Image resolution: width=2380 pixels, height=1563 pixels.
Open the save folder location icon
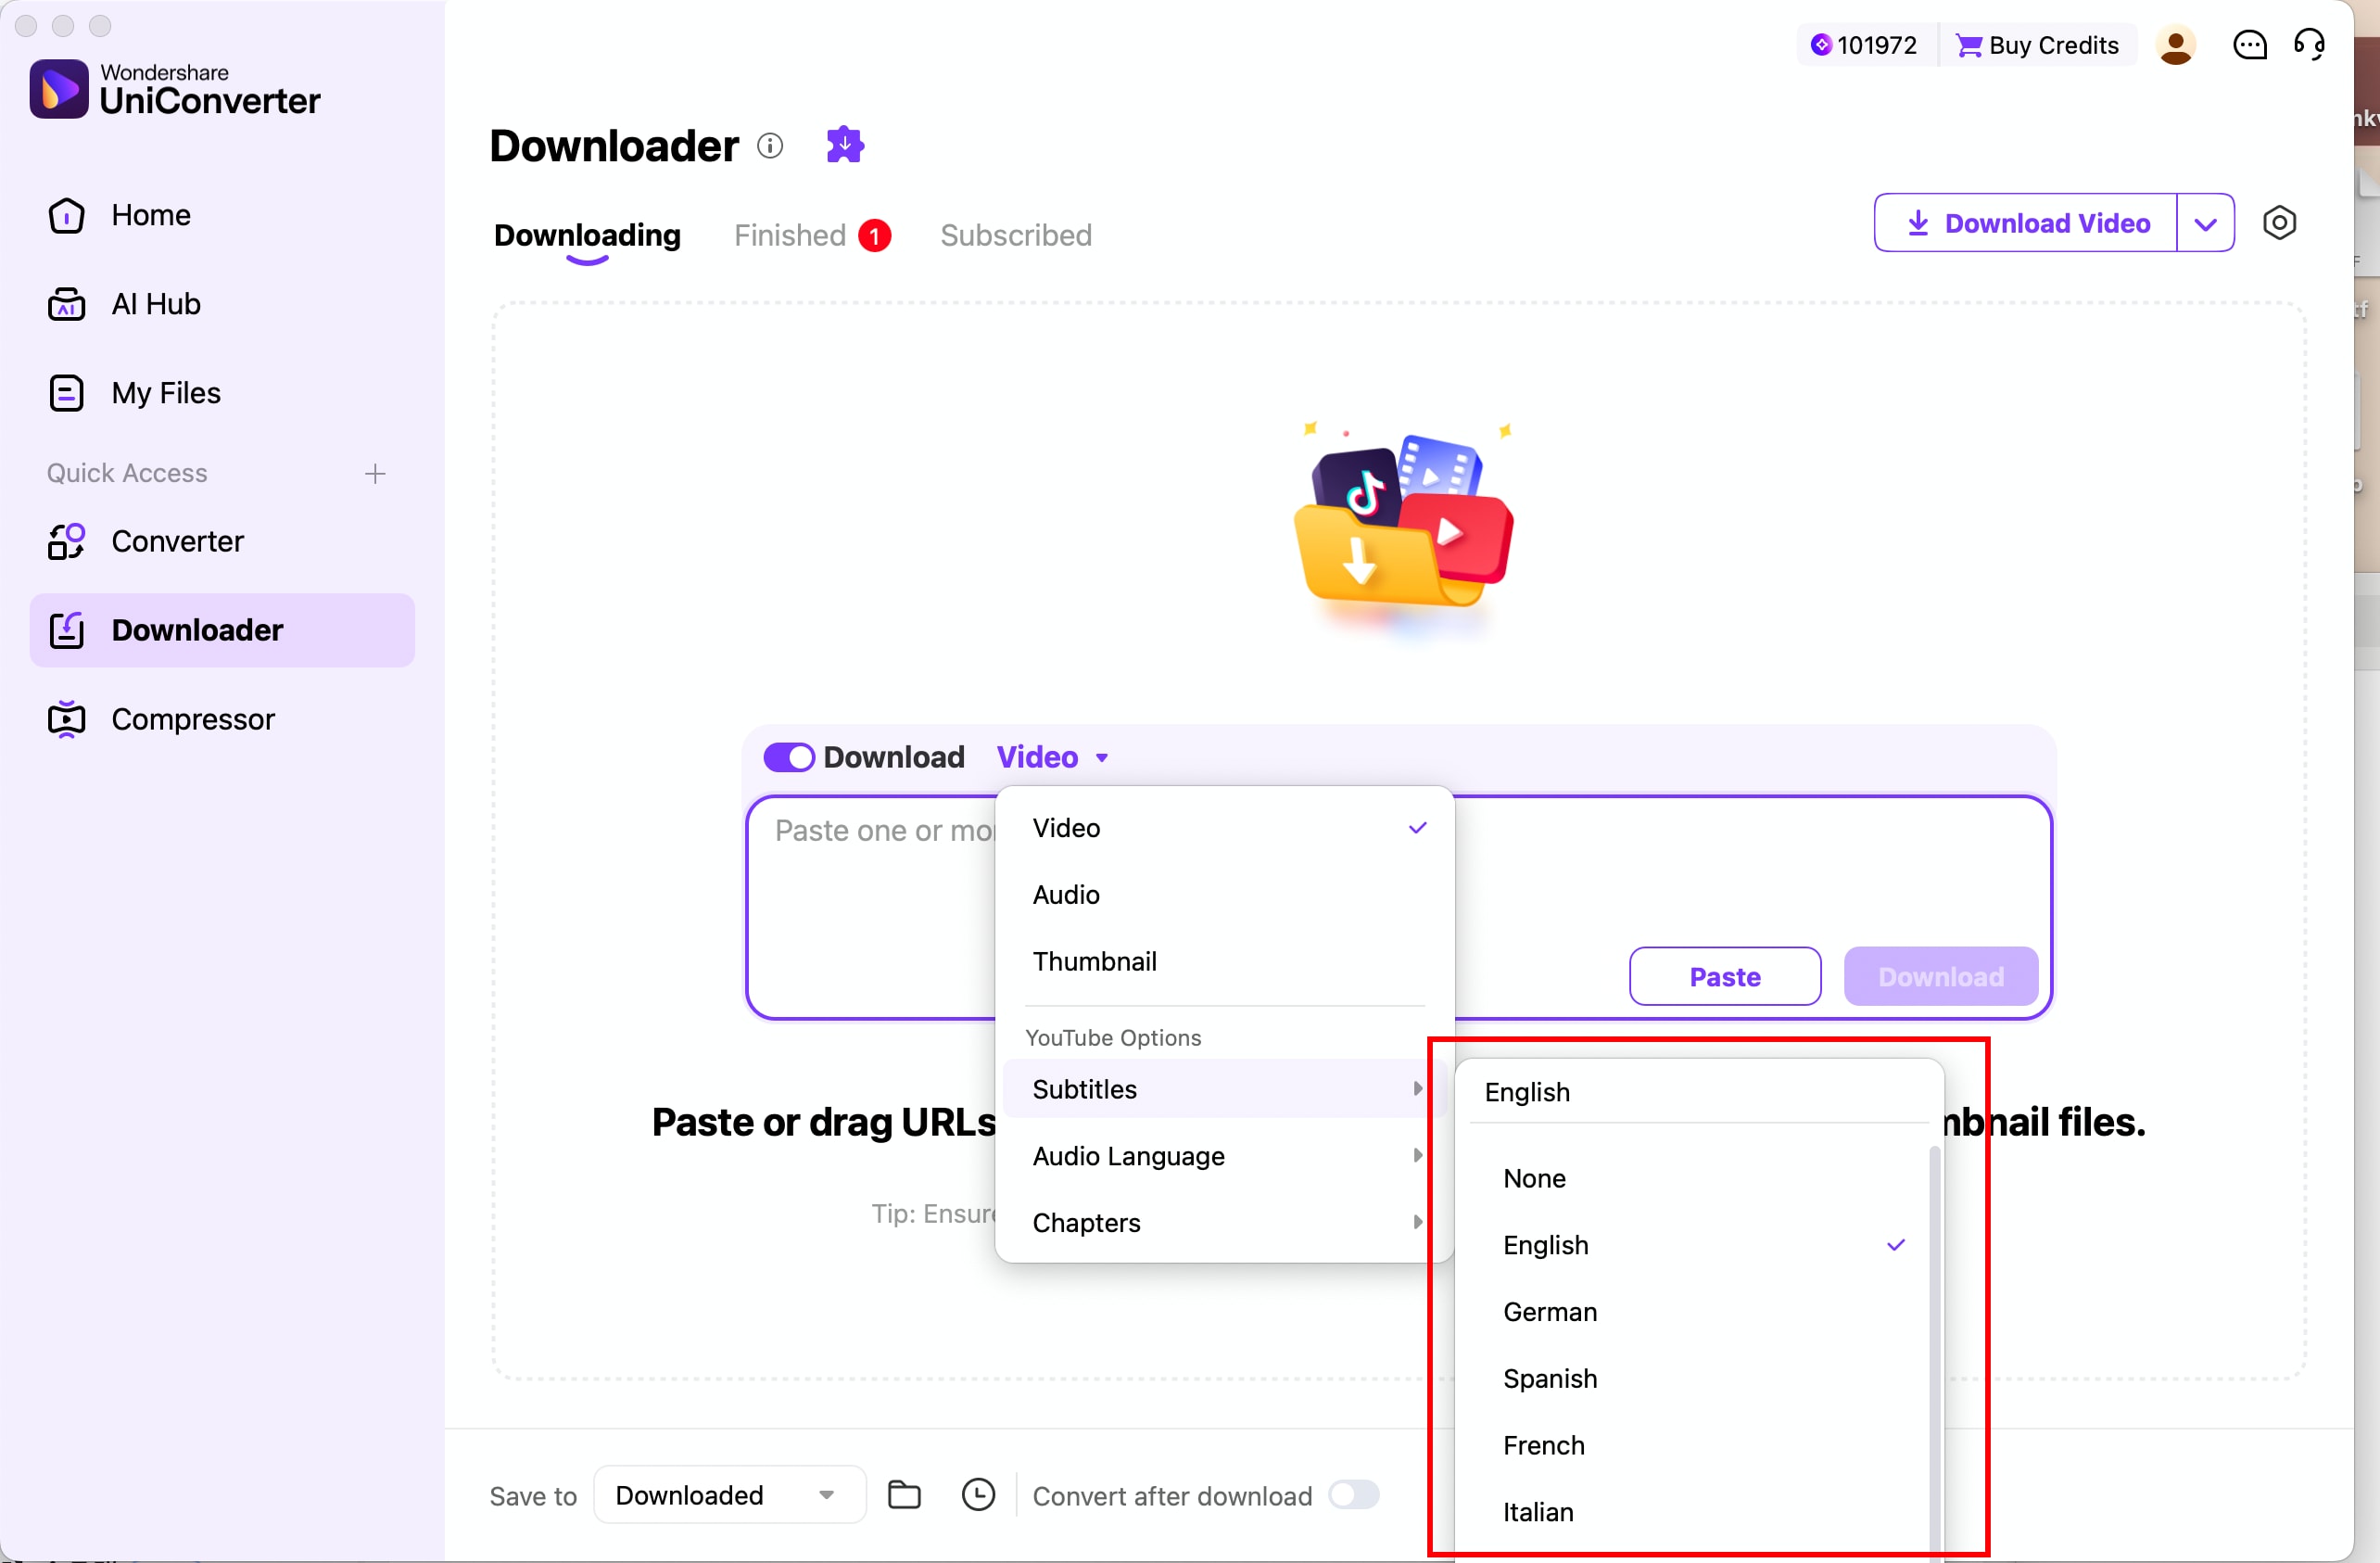[x=904, y=1495]
